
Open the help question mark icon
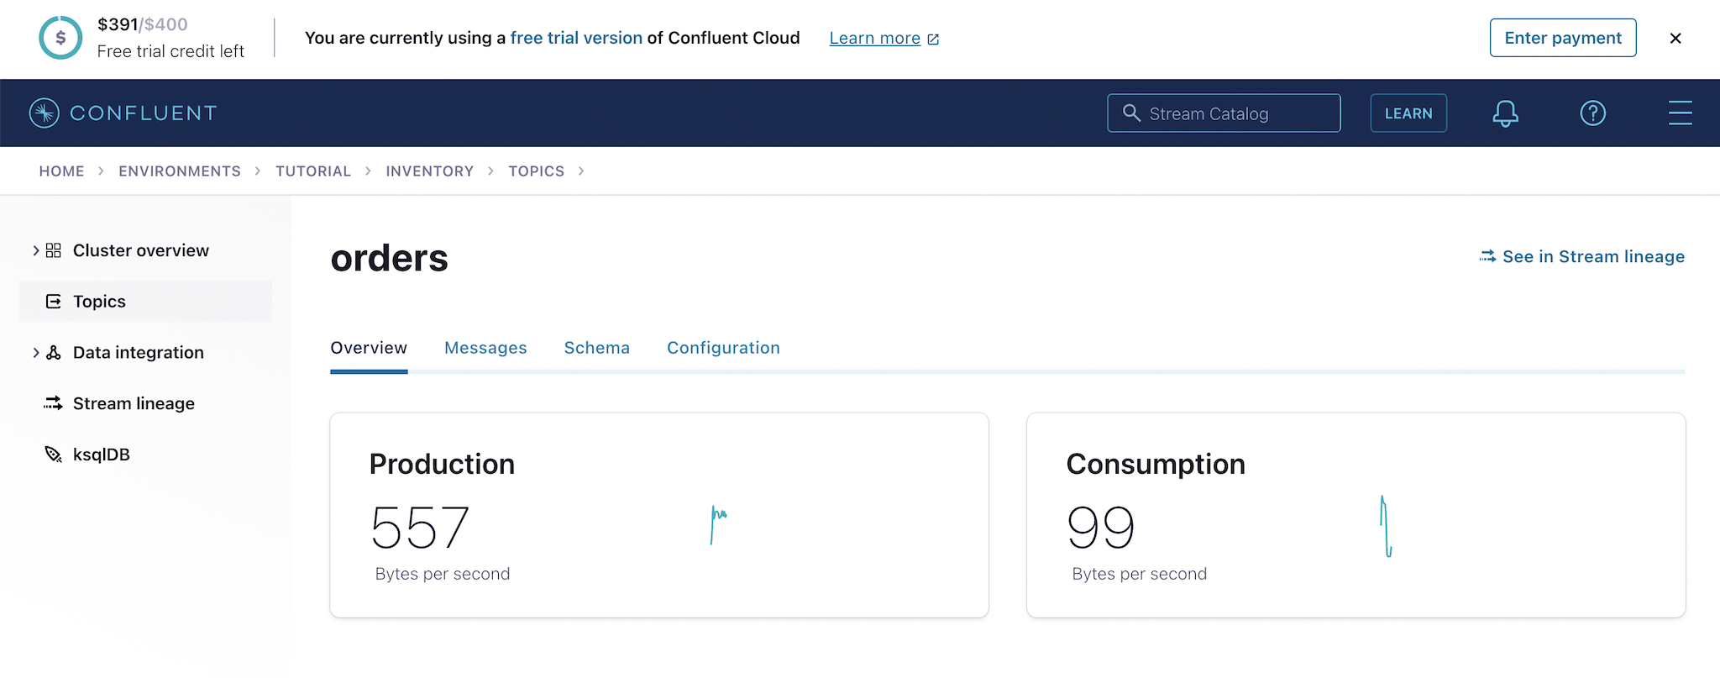(x=1592, y=113)
